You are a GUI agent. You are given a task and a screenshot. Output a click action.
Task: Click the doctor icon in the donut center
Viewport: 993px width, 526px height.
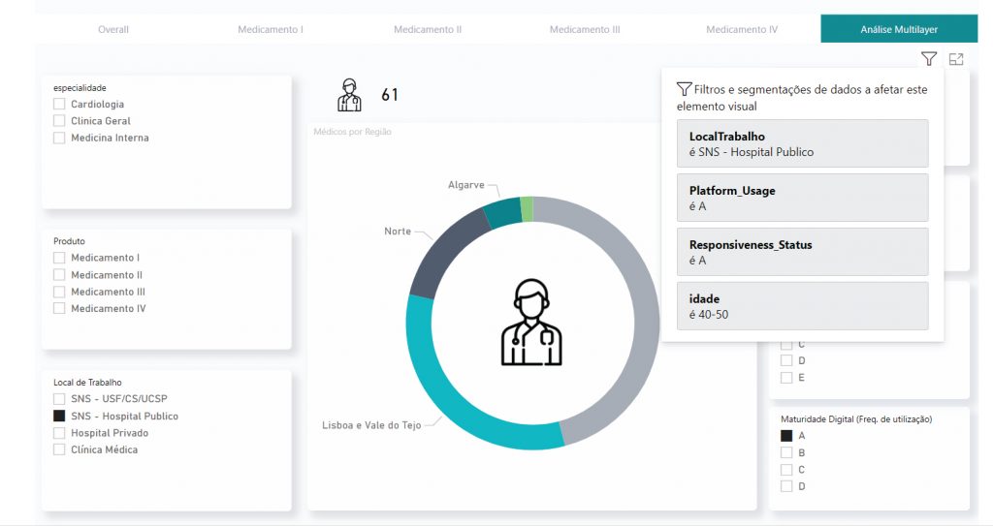pos(530,324)
